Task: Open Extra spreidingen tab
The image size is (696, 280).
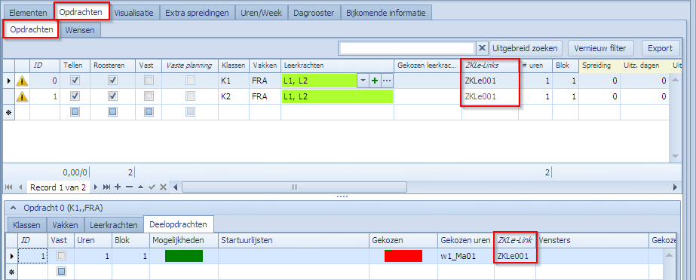Action: [197, 13]
